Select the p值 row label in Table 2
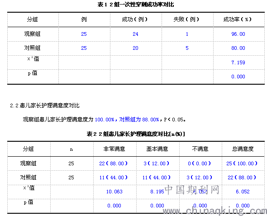 (x=29, y=202)
